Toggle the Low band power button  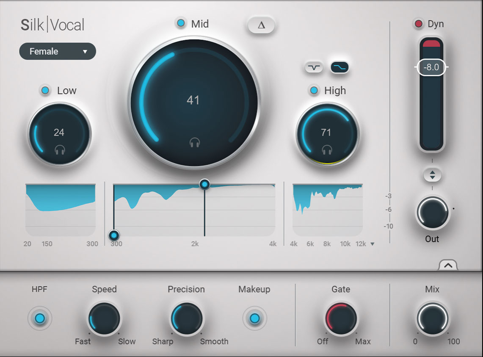click(x=45, y=90)
